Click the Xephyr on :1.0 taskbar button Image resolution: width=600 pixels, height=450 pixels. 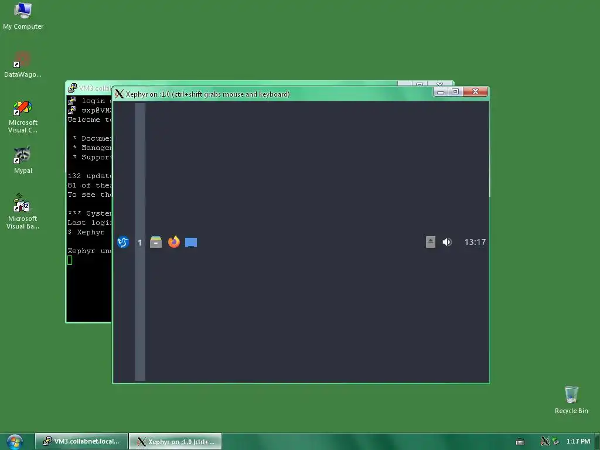pyautogui.click(x=175, y=441)
